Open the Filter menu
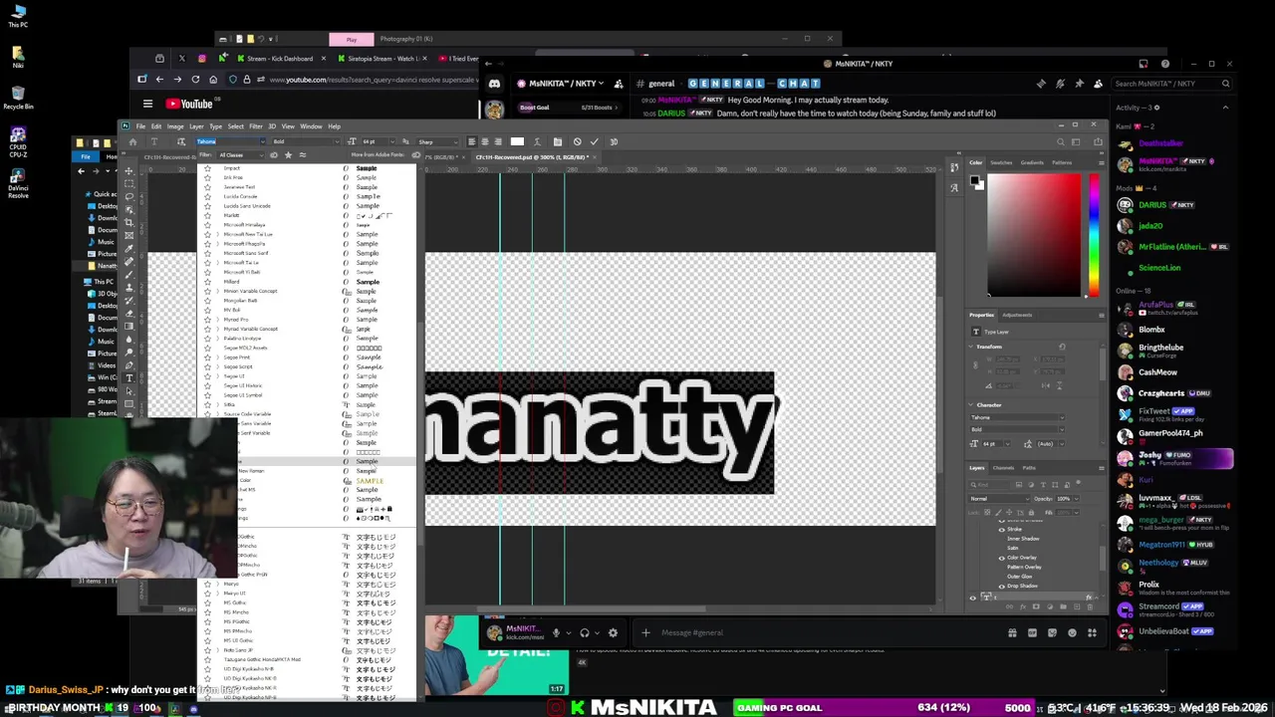 point(256,126)
